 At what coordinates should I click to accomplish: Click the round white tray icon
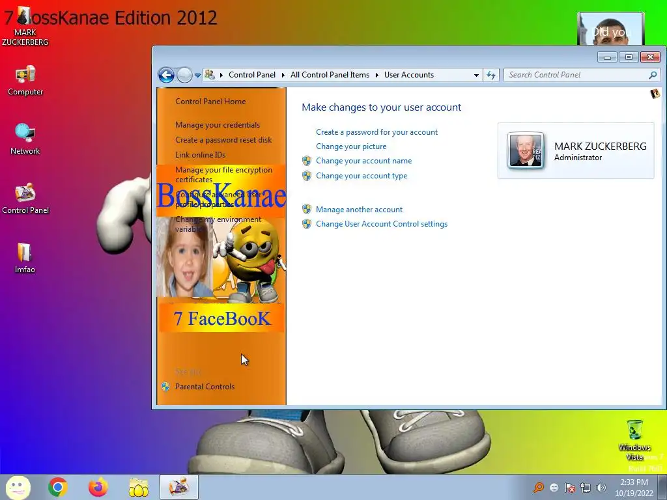(554, 488)
